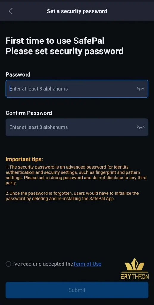Open the Term of Use link
The width and height of the screenshot is (154, 305).
coord(87,264)
